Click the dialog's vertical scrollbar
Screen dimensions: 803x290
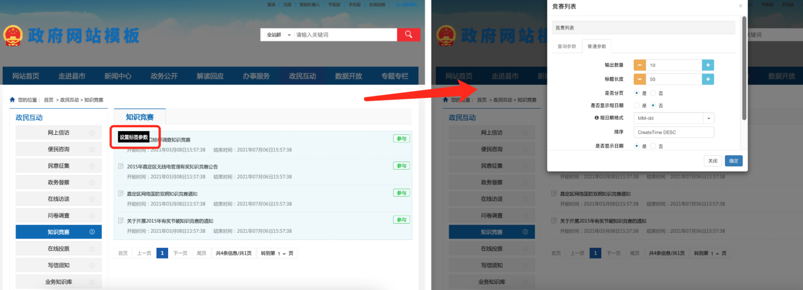coord(744,68)
